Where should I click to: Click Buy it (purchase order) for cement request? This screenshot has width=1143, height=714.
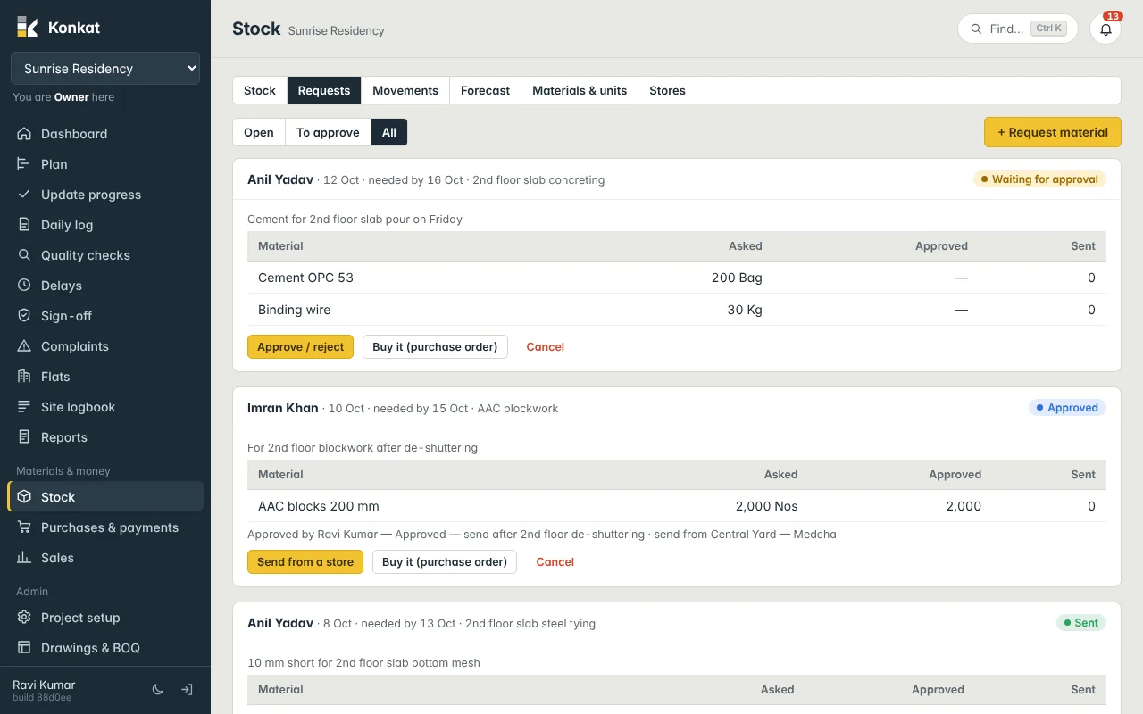(x=435, y=347)
